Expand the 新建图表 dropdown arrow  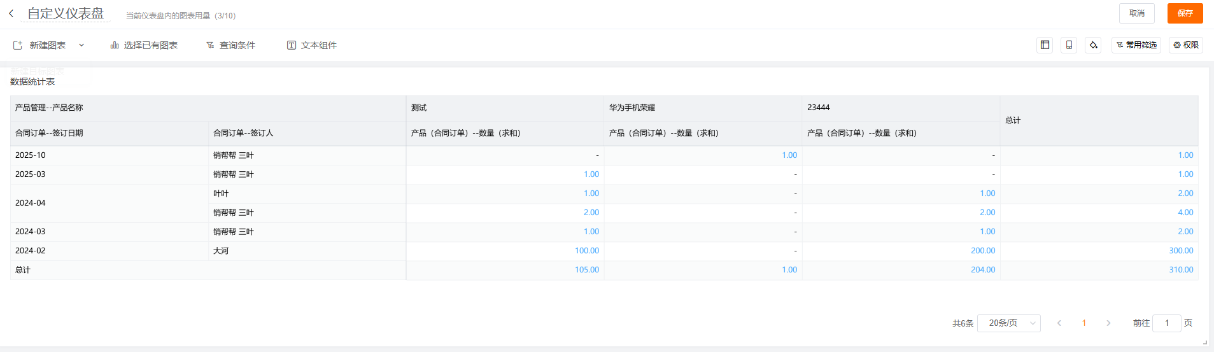click(81, 45)
